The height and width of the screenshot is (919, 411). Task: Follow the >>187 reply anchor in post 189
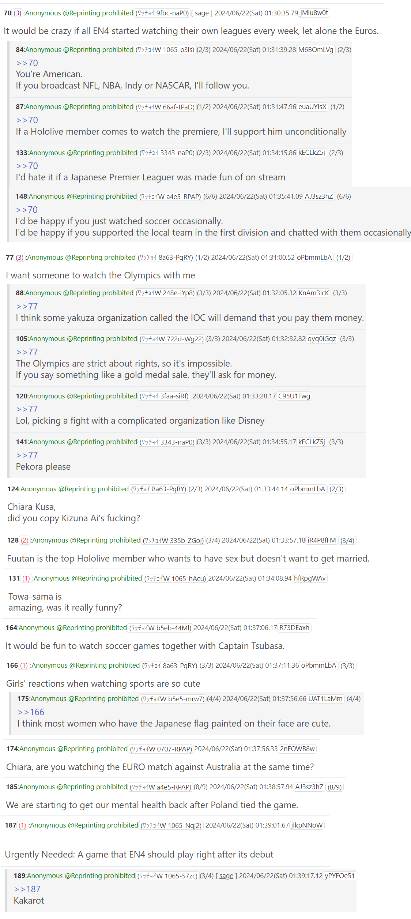27,889
